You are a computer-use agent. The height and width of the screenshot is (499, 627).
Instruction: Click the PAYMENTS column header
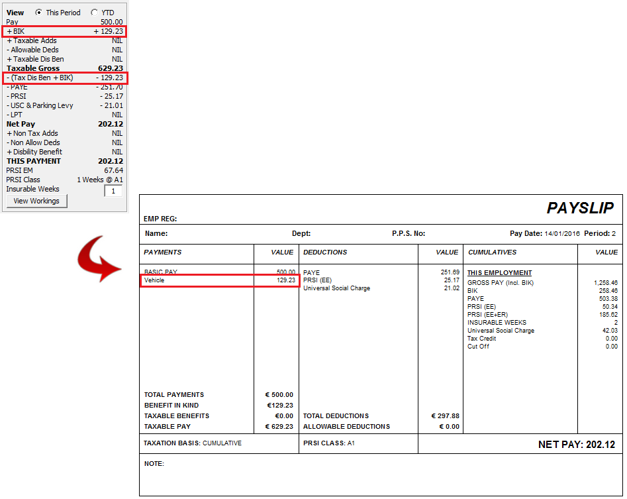163,252
